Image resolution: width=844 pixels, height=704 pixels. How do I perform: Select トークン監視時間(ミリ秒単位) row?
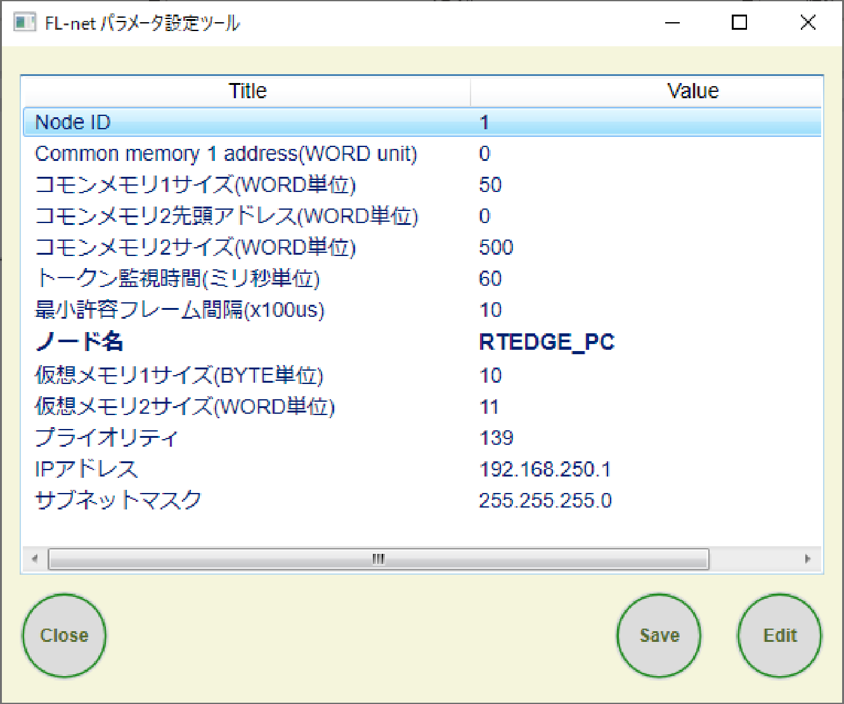click(x=422, y=278)
